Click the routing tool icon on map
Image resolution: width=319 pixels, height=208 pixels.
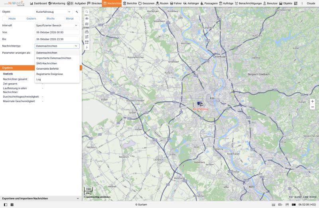[x=87, y=37]
